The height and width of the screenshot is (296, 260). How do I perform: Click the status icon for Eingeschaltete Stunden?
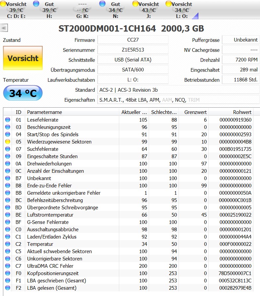[8, 156]
